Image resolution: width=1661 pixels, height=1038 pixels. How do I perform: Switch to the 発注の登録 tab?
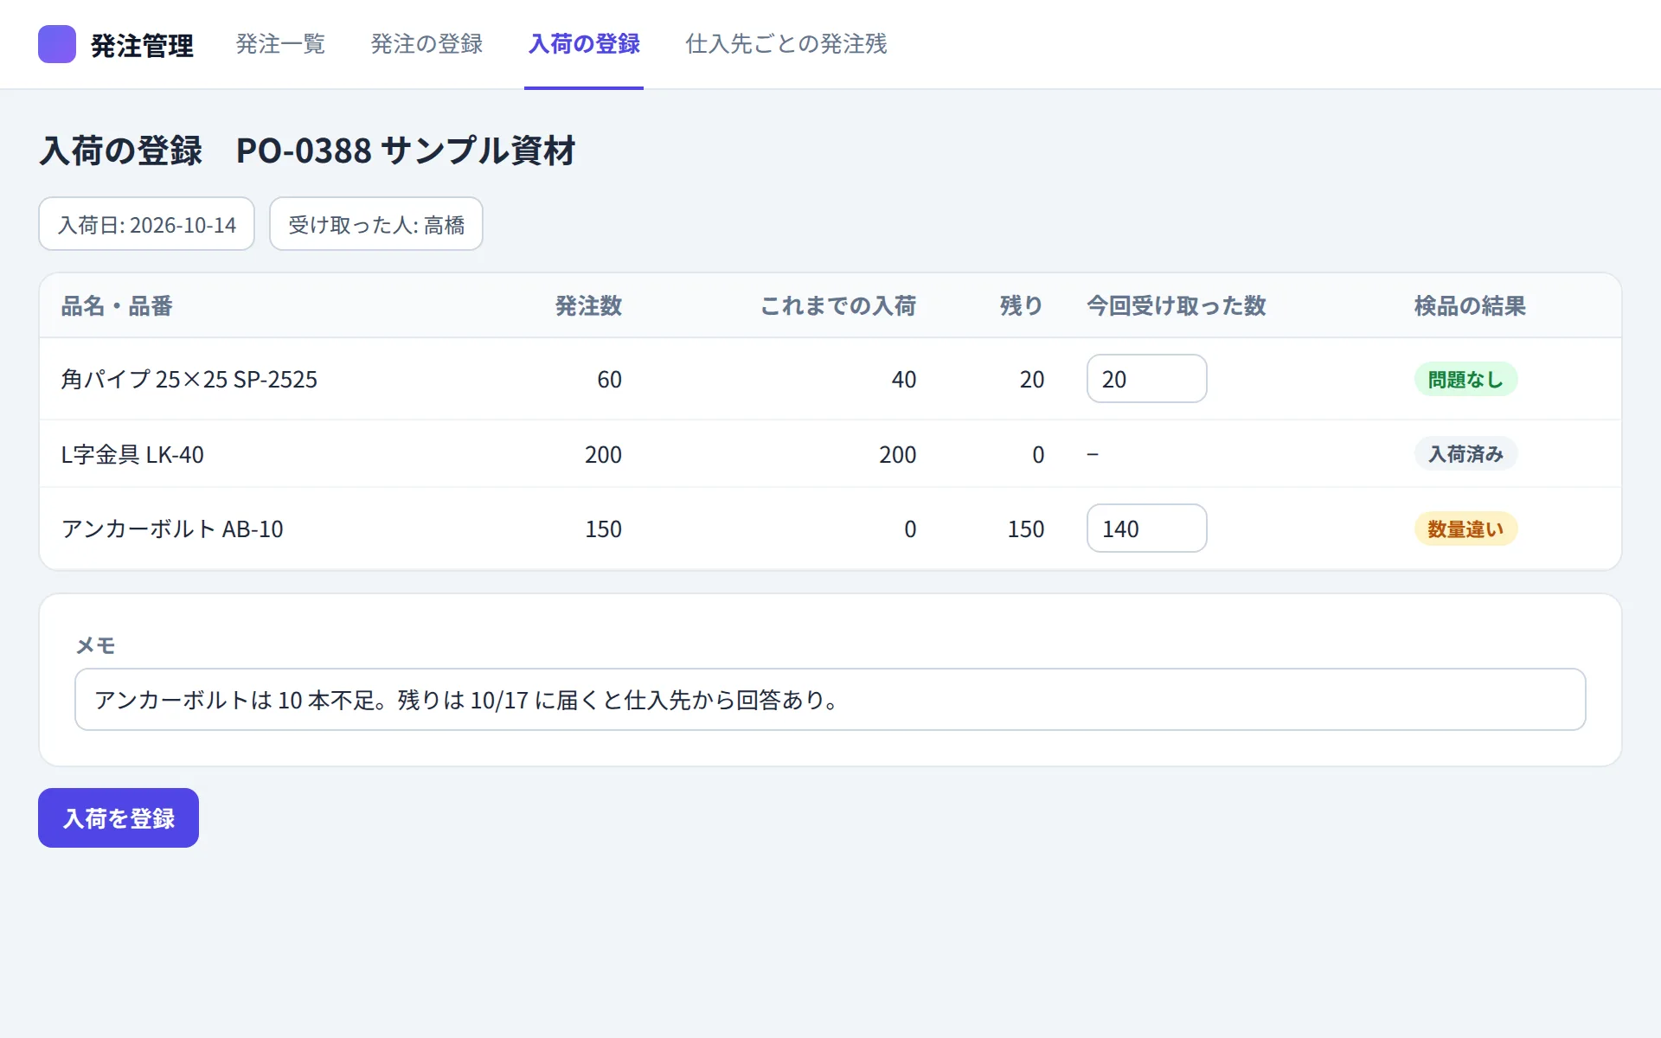coord(426,44)
